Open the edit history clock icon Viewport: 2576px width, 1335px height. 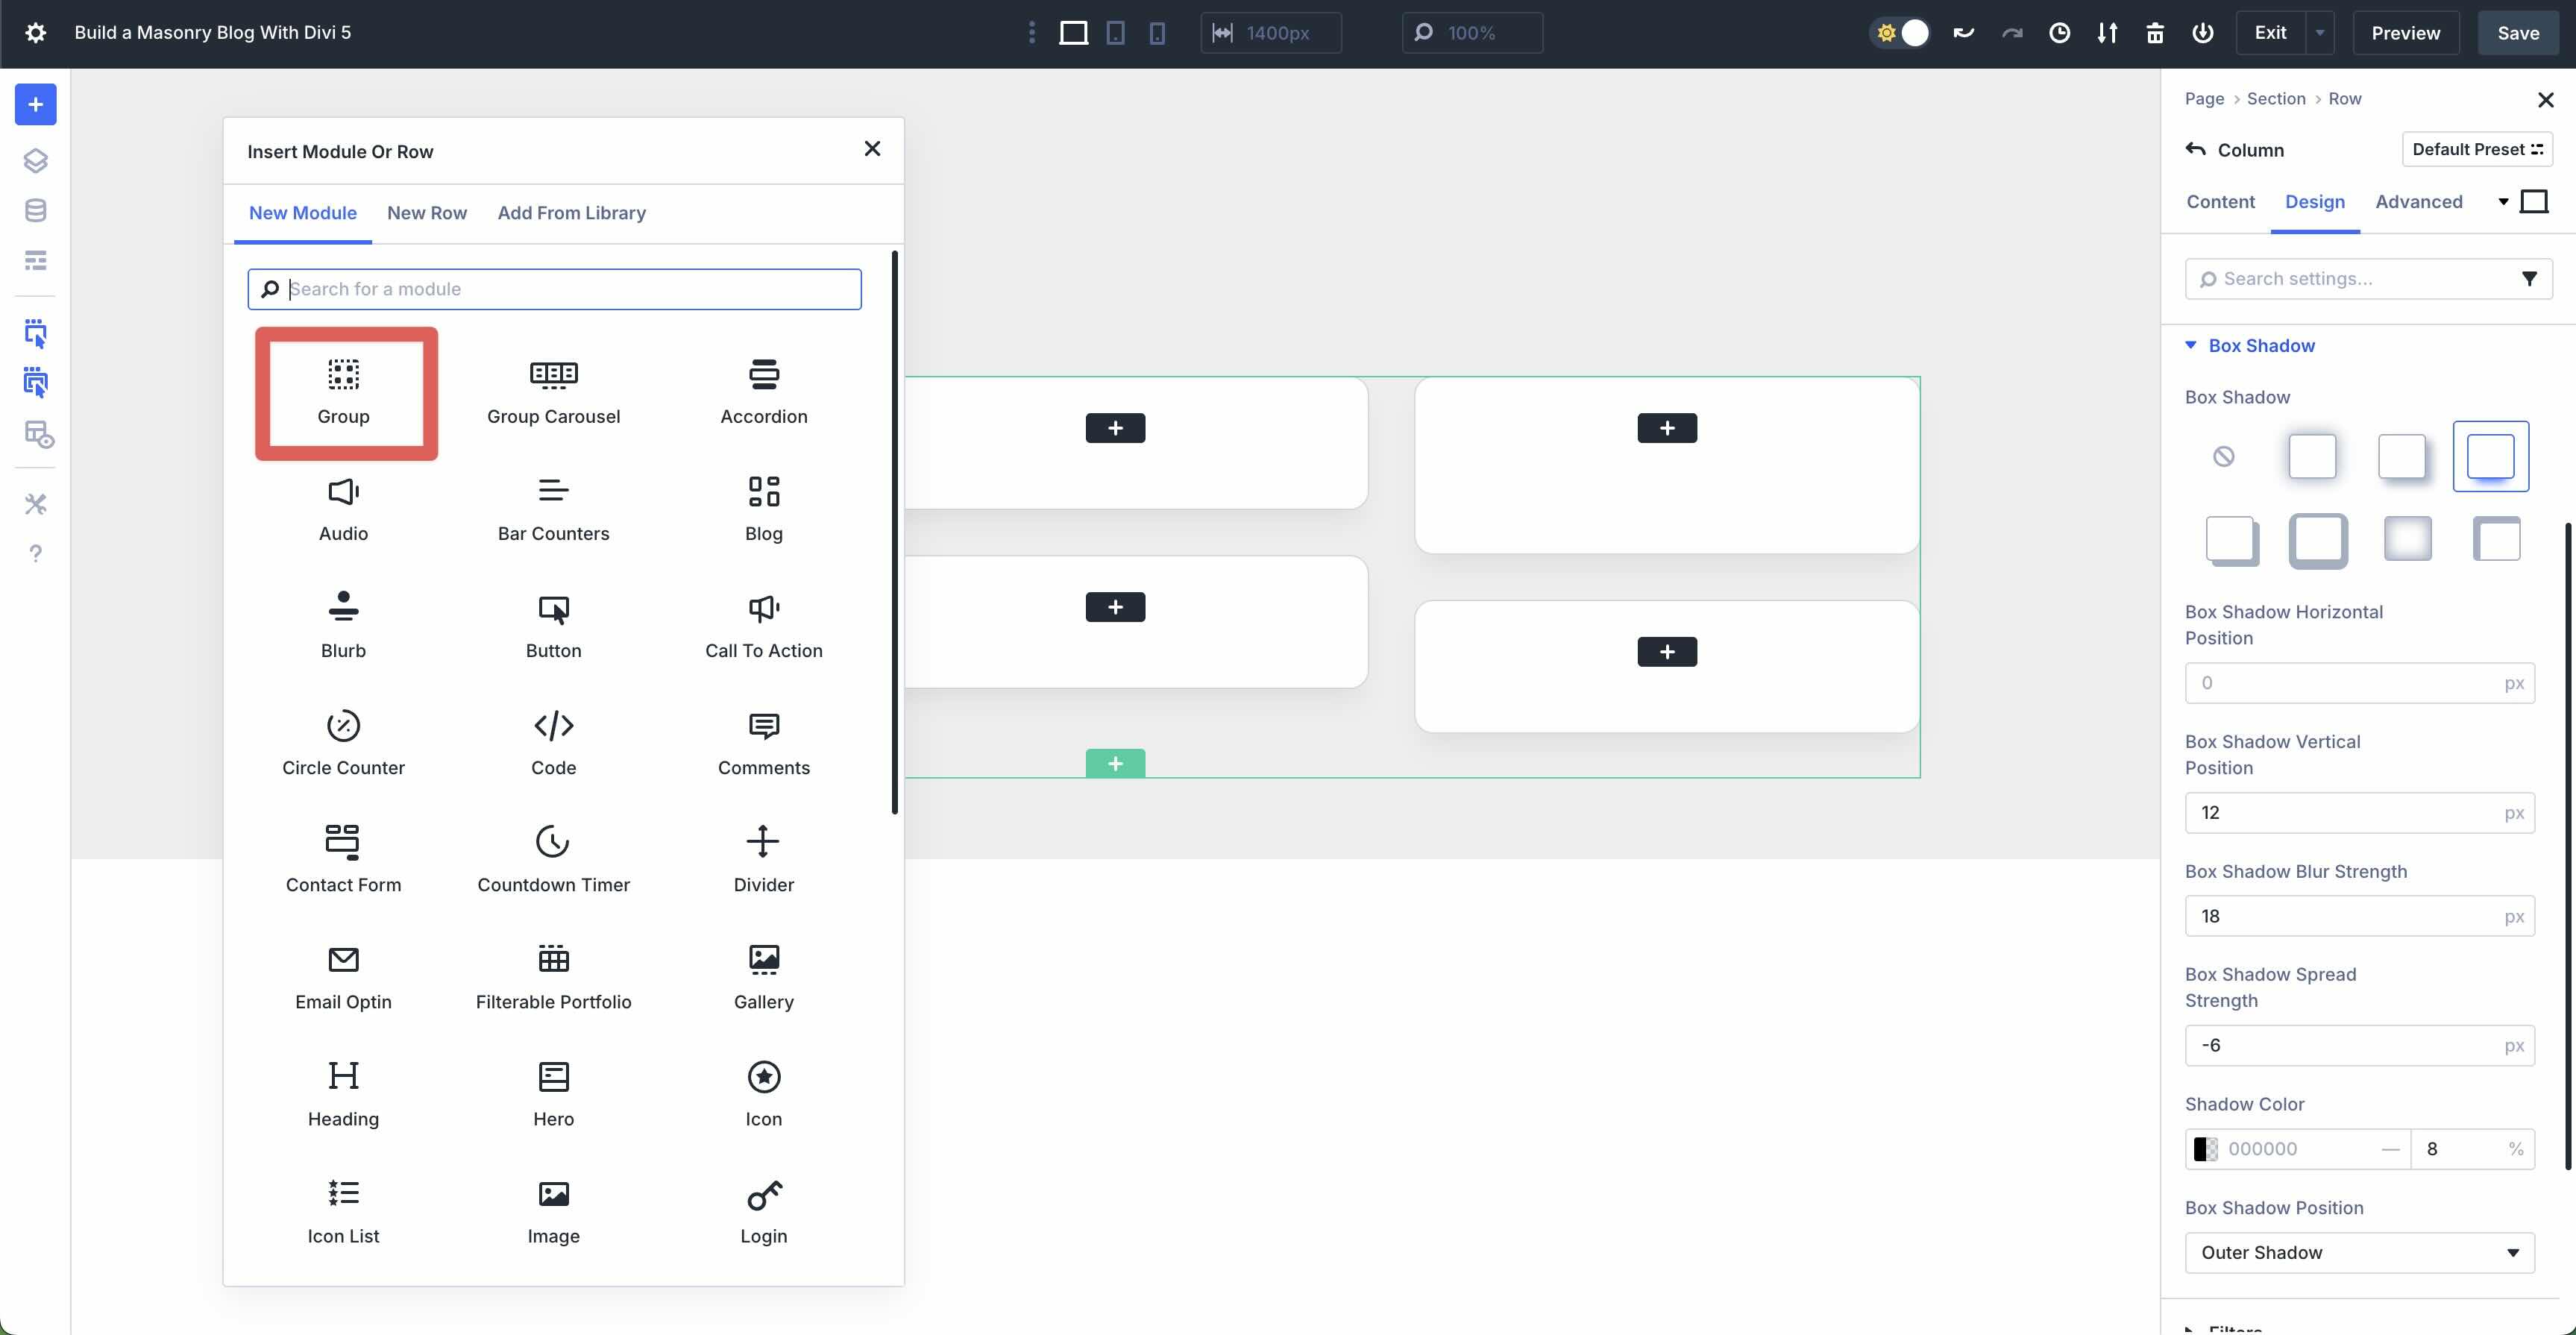coord(2060,32)
